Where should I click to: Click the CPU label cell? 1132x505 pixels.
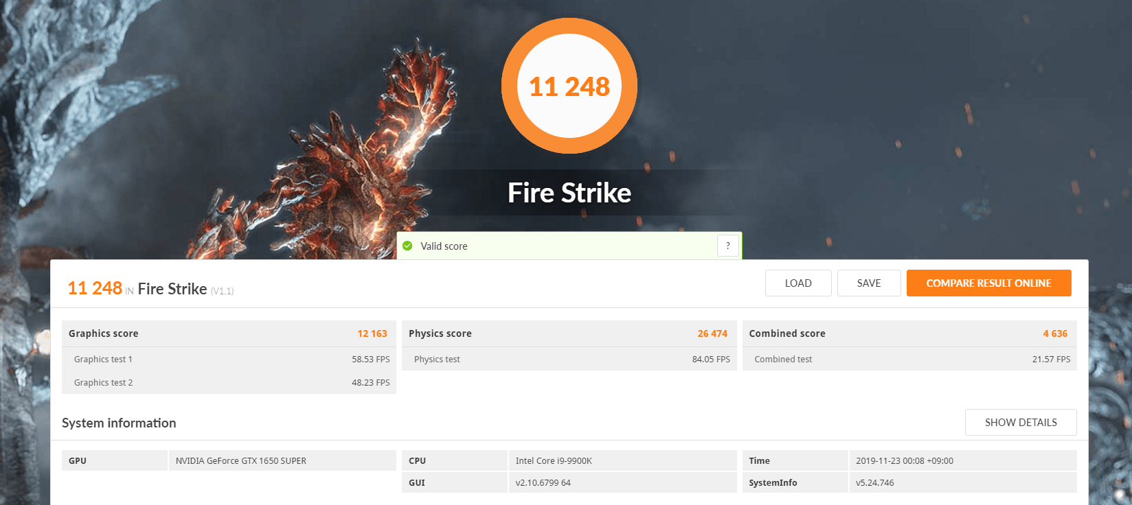pyautogui.click(x=454, y=460)
